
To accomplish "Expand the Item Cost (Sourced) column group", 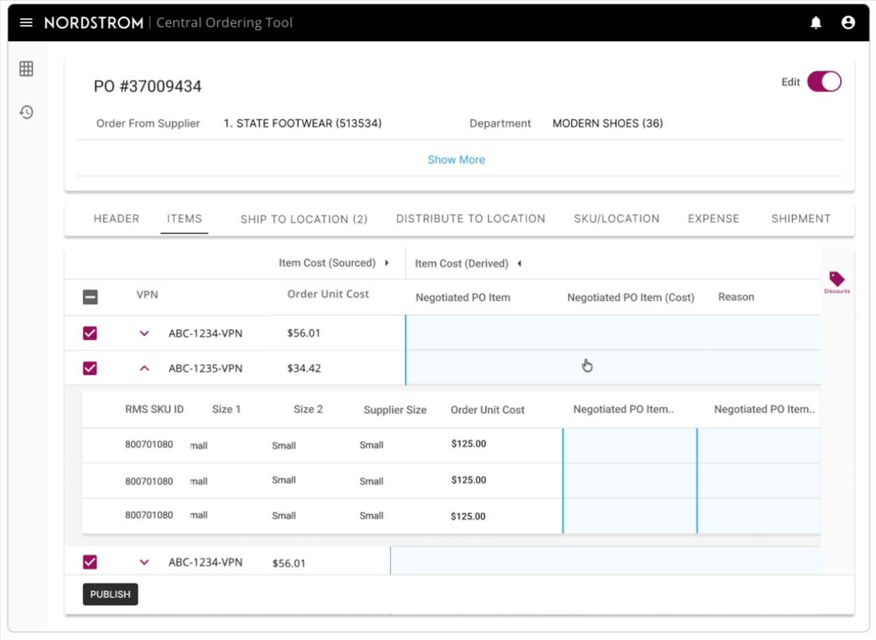I will pyautogui.click(x=387, y=263).
